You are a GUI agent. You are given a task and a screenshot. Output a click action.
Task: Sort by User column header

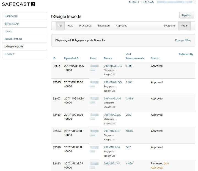[x=93, y=58]
